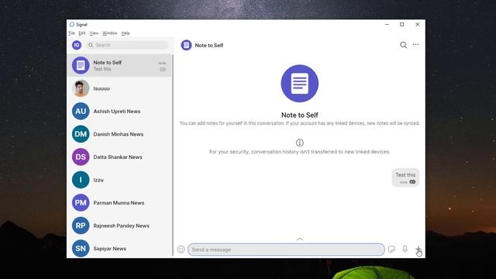496x279 pixels.
Task: Click the PM avatar of Parman Munna News
Action: coord(81,203)
